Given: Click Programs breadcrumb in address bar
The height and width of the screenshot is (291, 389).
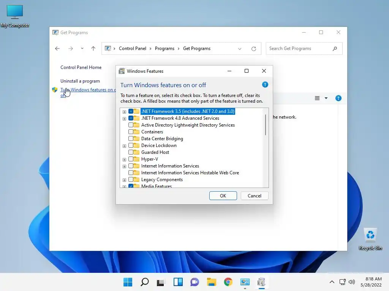Looking at the screenshot, I should pos(164,48).
